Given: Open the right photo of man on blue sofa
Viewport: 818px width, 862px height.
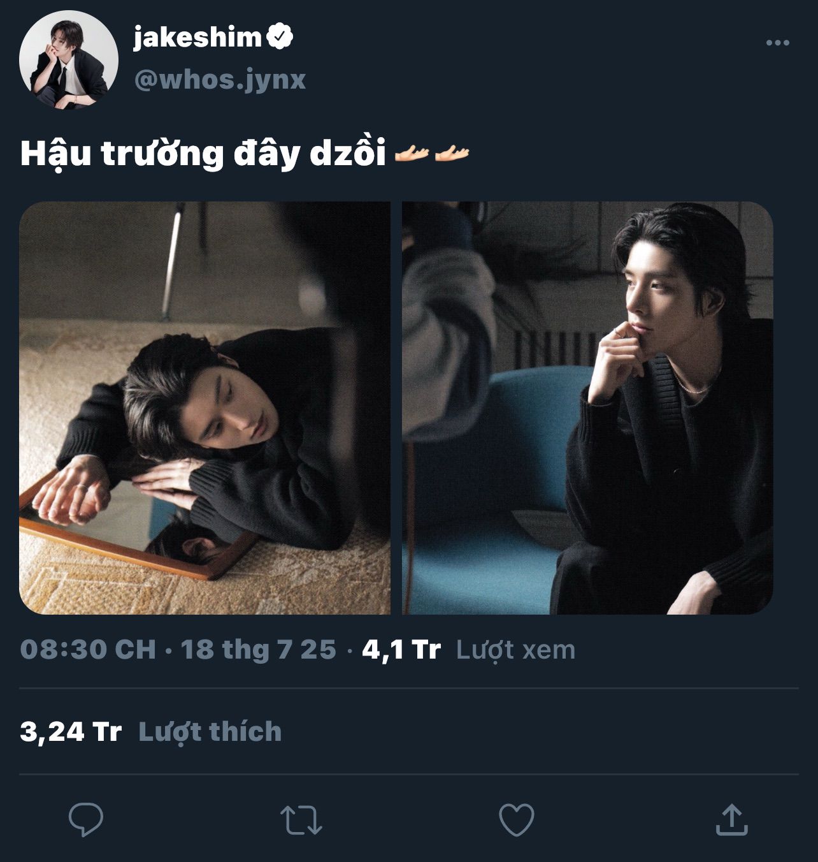Looking at the screenshot, I should tap(587, 408).
